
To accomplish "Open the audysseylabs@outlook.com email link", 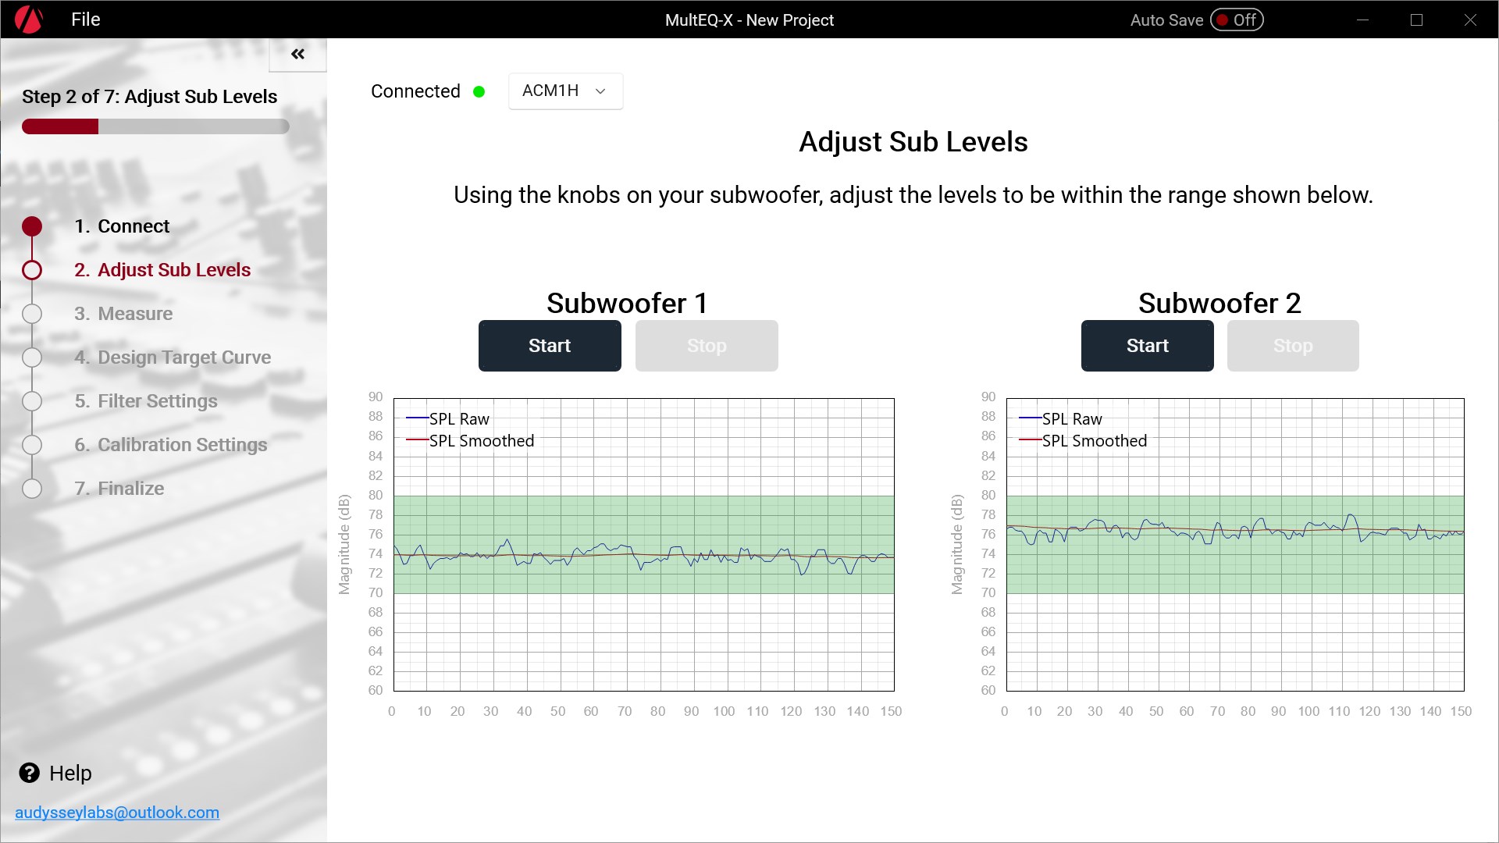I will [117, 813].
